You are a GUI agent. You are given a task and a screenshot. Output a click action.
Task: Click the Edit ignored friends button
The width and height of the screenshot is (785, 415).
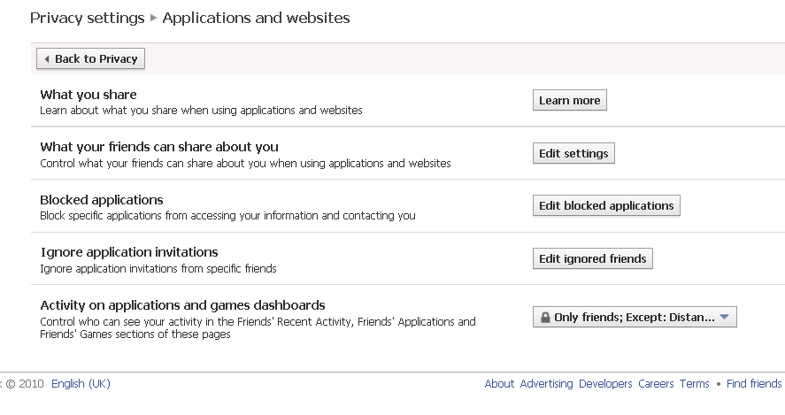[593, 258]
